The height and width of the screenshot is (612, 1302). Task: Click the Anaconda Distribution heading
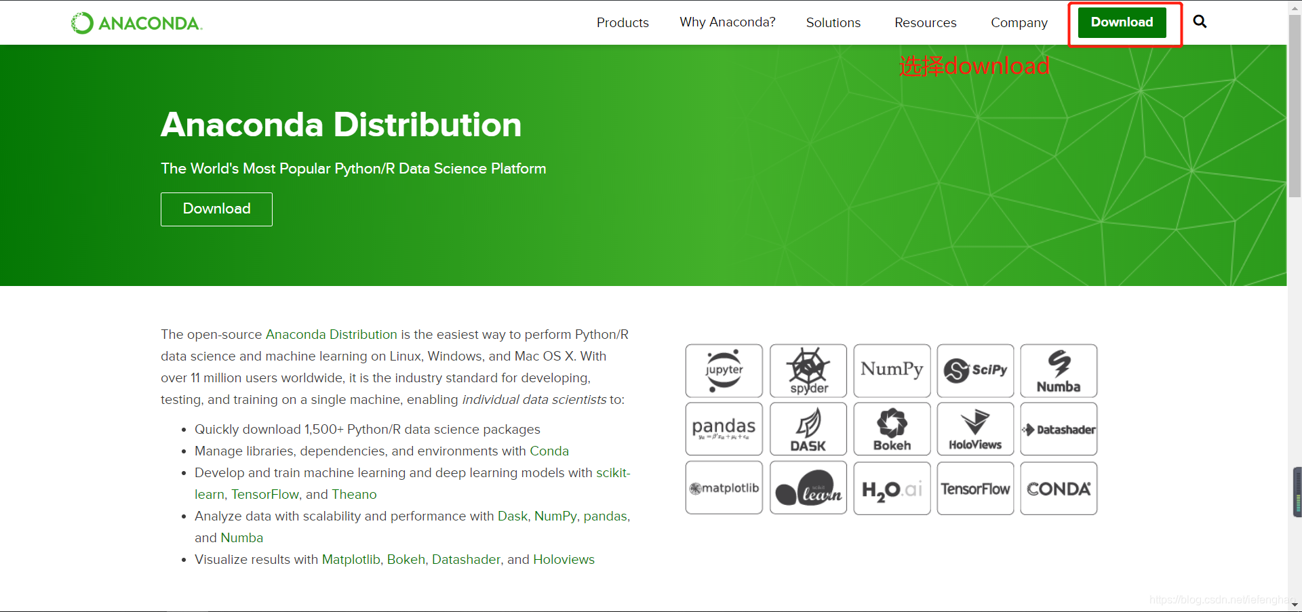click(x=341, y=125)
